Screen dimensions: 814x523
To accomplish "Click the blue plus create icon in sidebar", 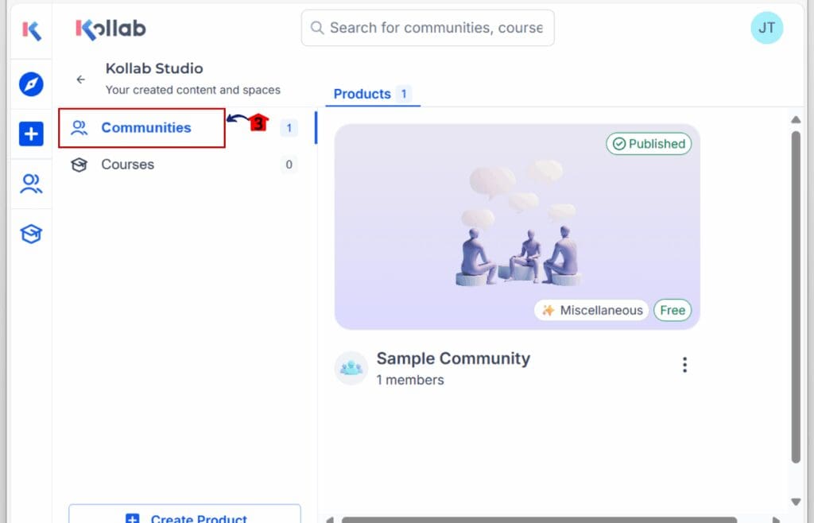I will point(31,134).
